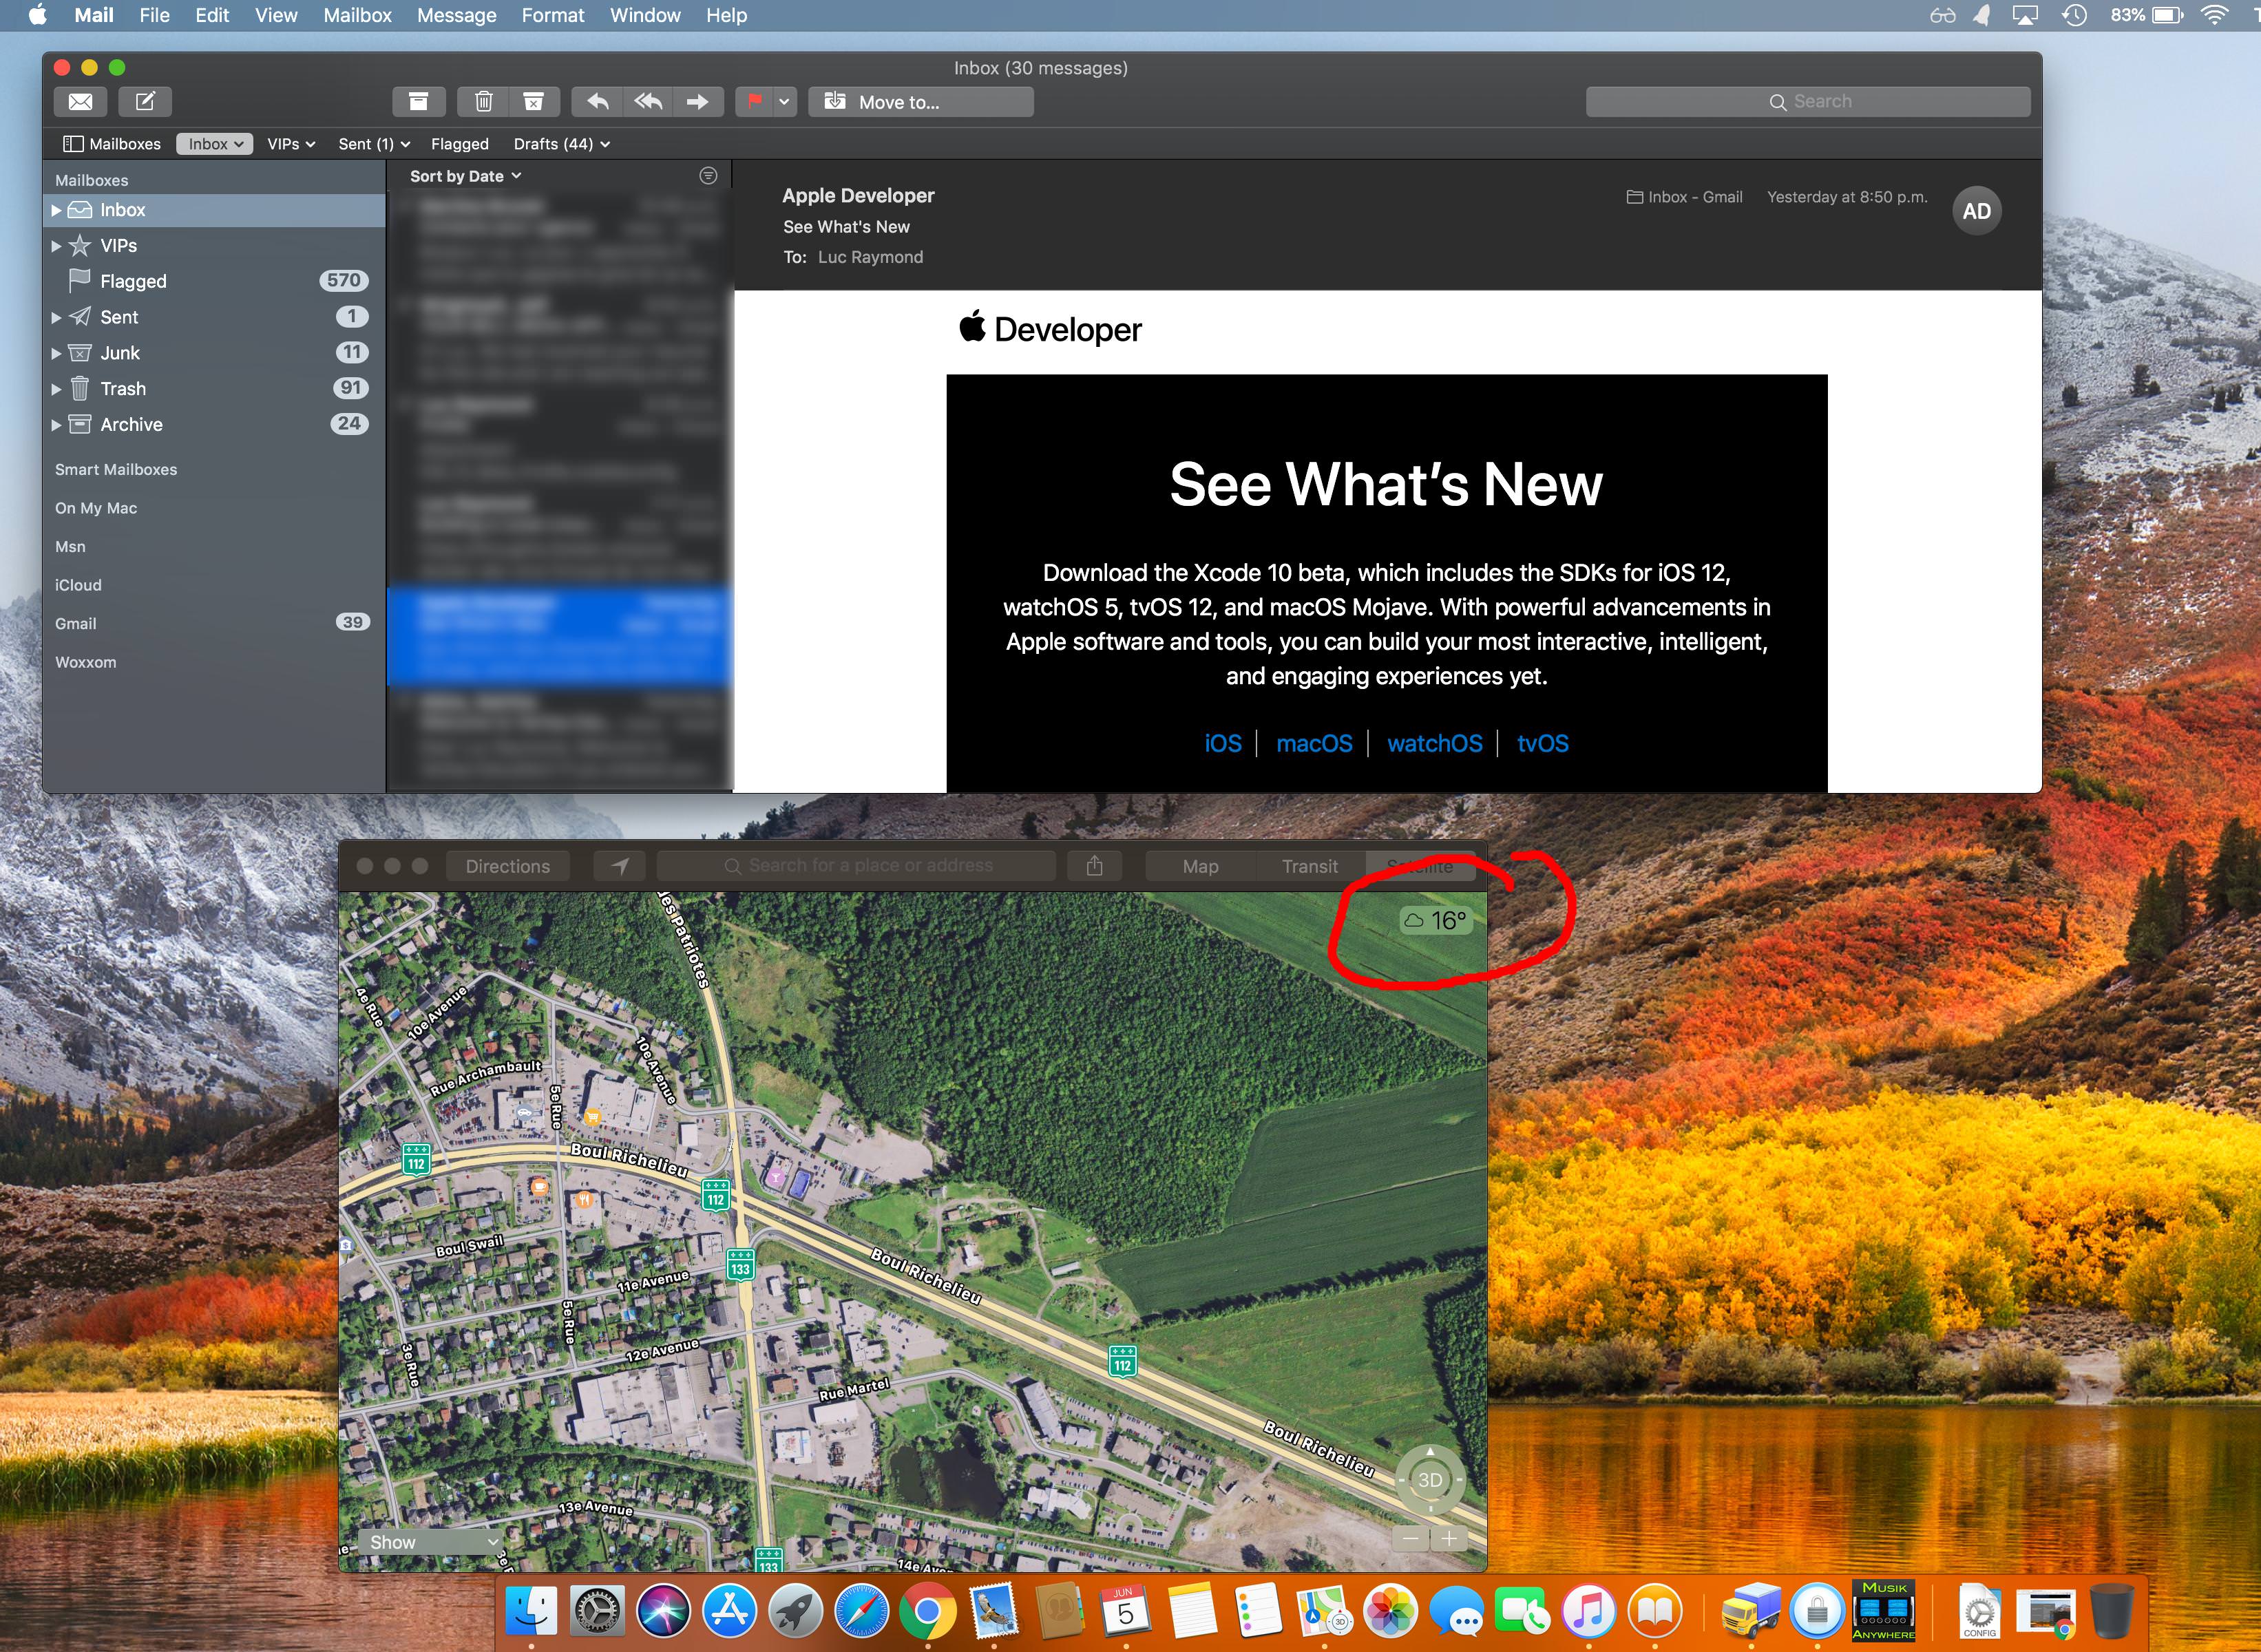Click the zoom in plus on map
2261x1652 pixels.
1449,1539
